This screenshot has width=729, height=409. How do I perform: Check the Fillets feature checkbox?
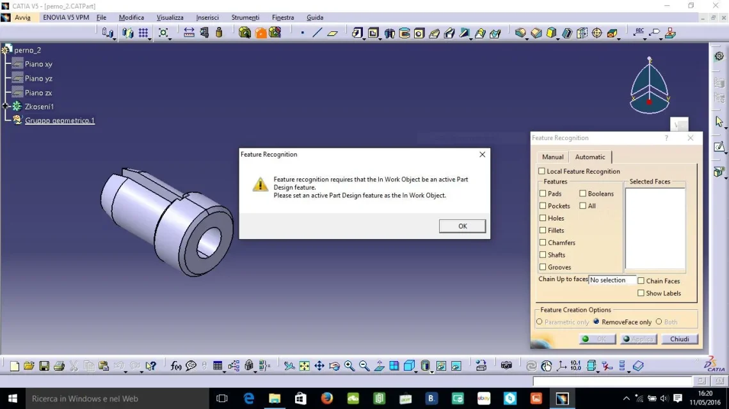point(543,230)
